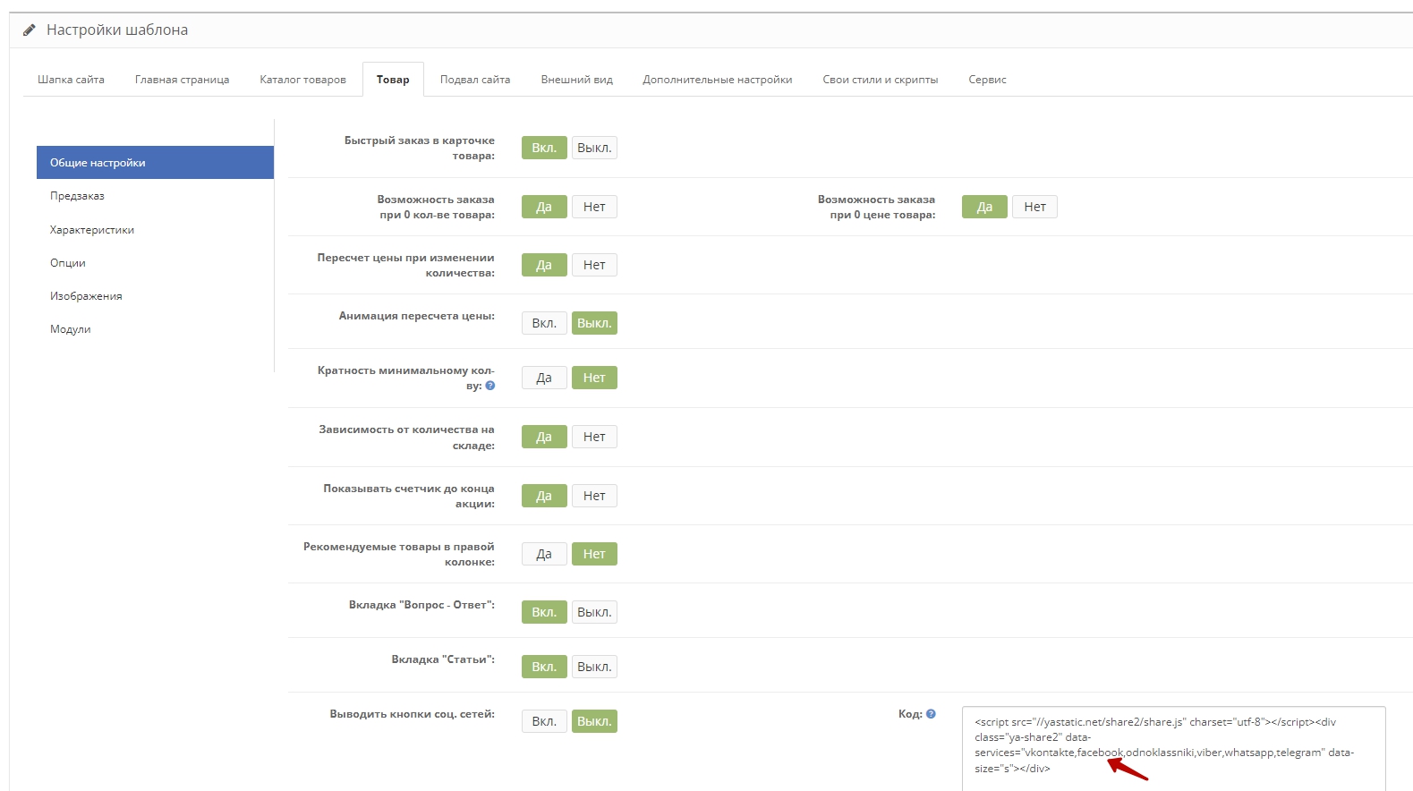Enable Вкладка Вопрос - Ответ with Вкл.
This screenshot has width=1413, height=791.
point(544,612)
